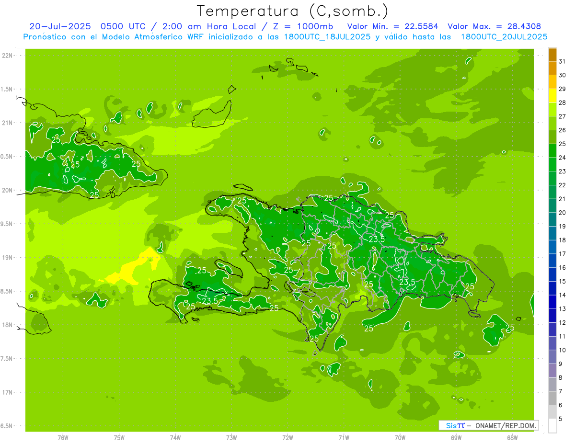575x444 pixels.
Task: Click the dark green legend band between 23 and 24
Action: [x=552, y=164]
